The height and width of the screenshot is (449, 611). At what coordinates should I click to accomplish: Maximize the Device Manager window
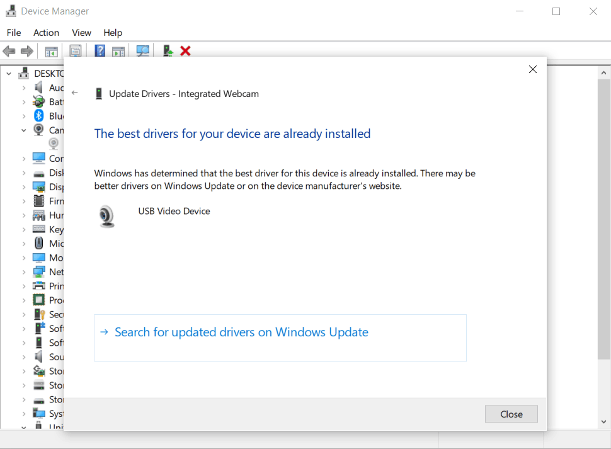(x=556, y=11)
